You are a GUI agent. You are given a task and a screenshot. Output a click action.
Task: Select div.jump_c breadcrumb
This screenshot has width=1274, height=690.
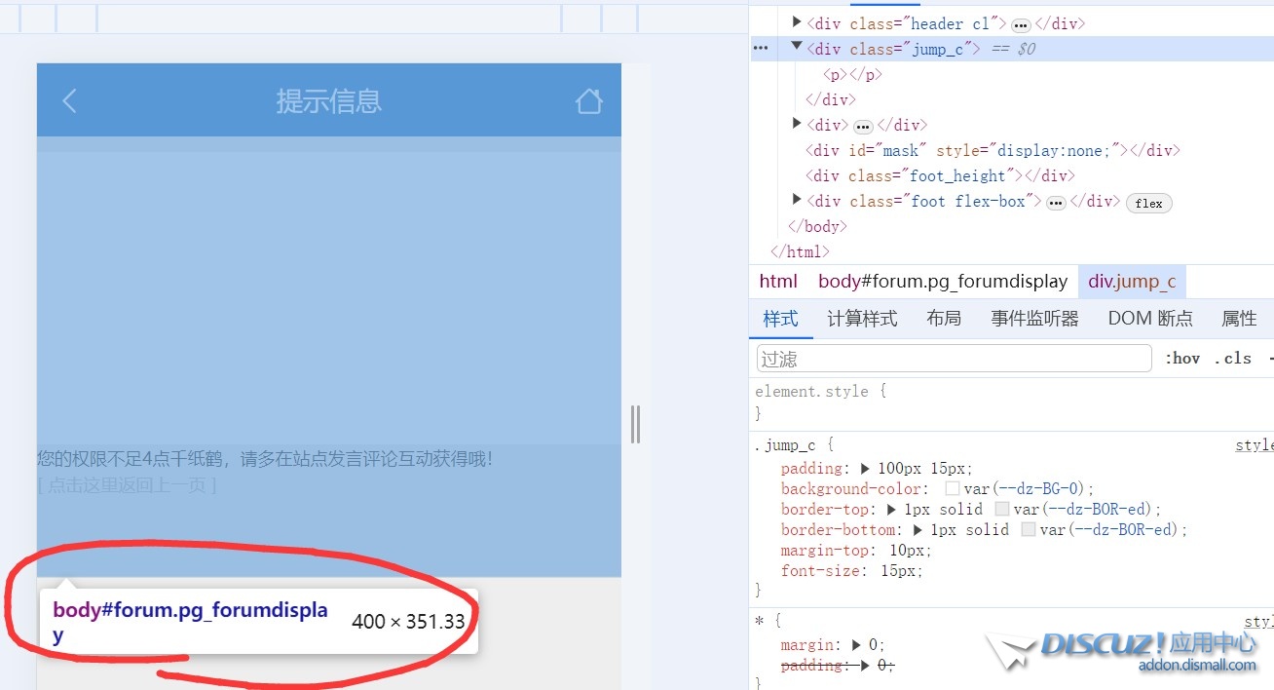tap(1132, 282)
